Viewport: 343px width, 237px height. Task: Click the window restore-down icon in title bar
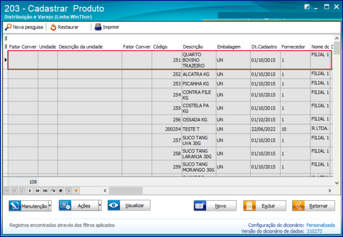point(307,7)
